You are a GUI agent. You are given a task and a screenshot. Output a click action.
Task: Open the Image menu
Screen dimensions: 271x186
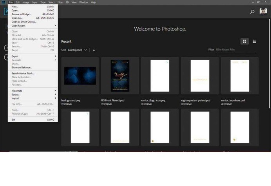[x=26, y=2]
